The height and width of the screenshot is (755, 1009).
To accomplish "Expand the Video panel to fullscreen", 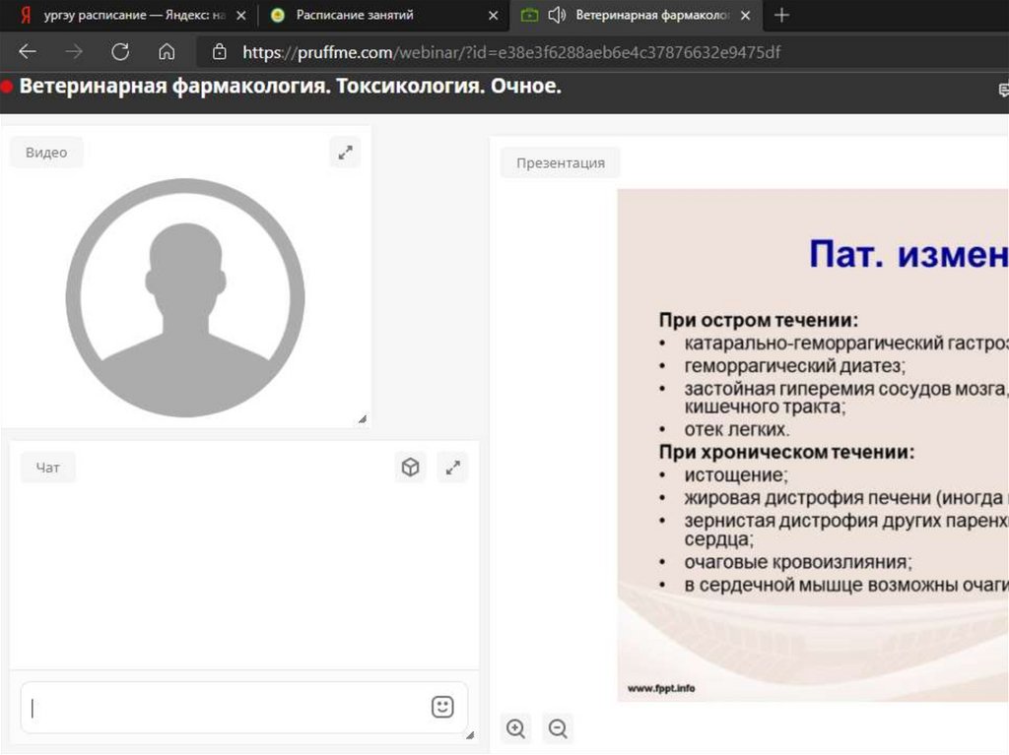I will 345,153.
